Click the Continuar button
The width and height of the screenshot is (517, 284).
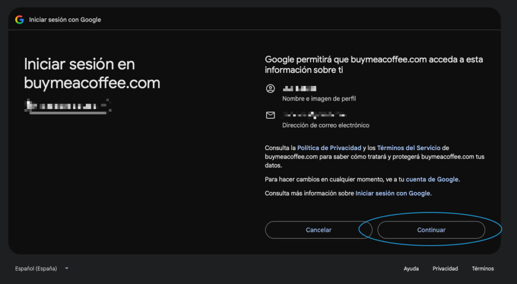[x=431, y=230]
